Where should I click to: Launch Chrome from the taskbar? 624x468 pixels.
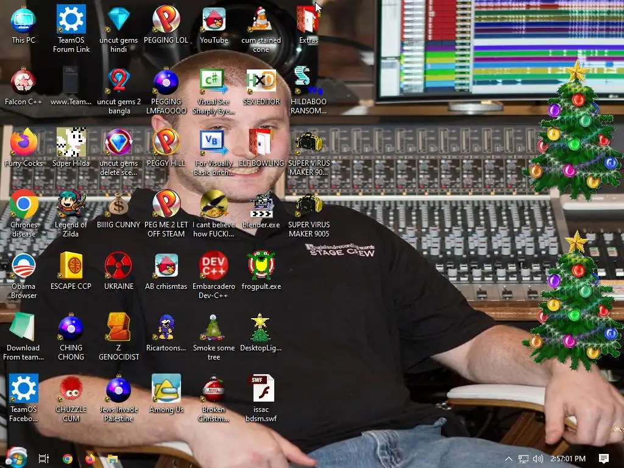pos(68,459)
